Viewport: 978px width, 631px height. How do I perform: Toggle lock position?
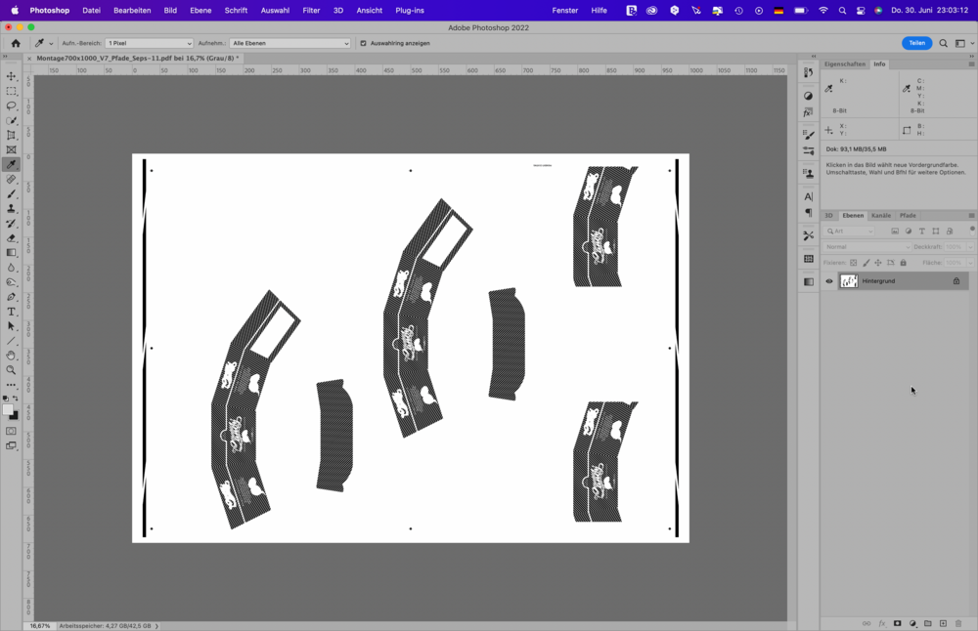point(878,263)
